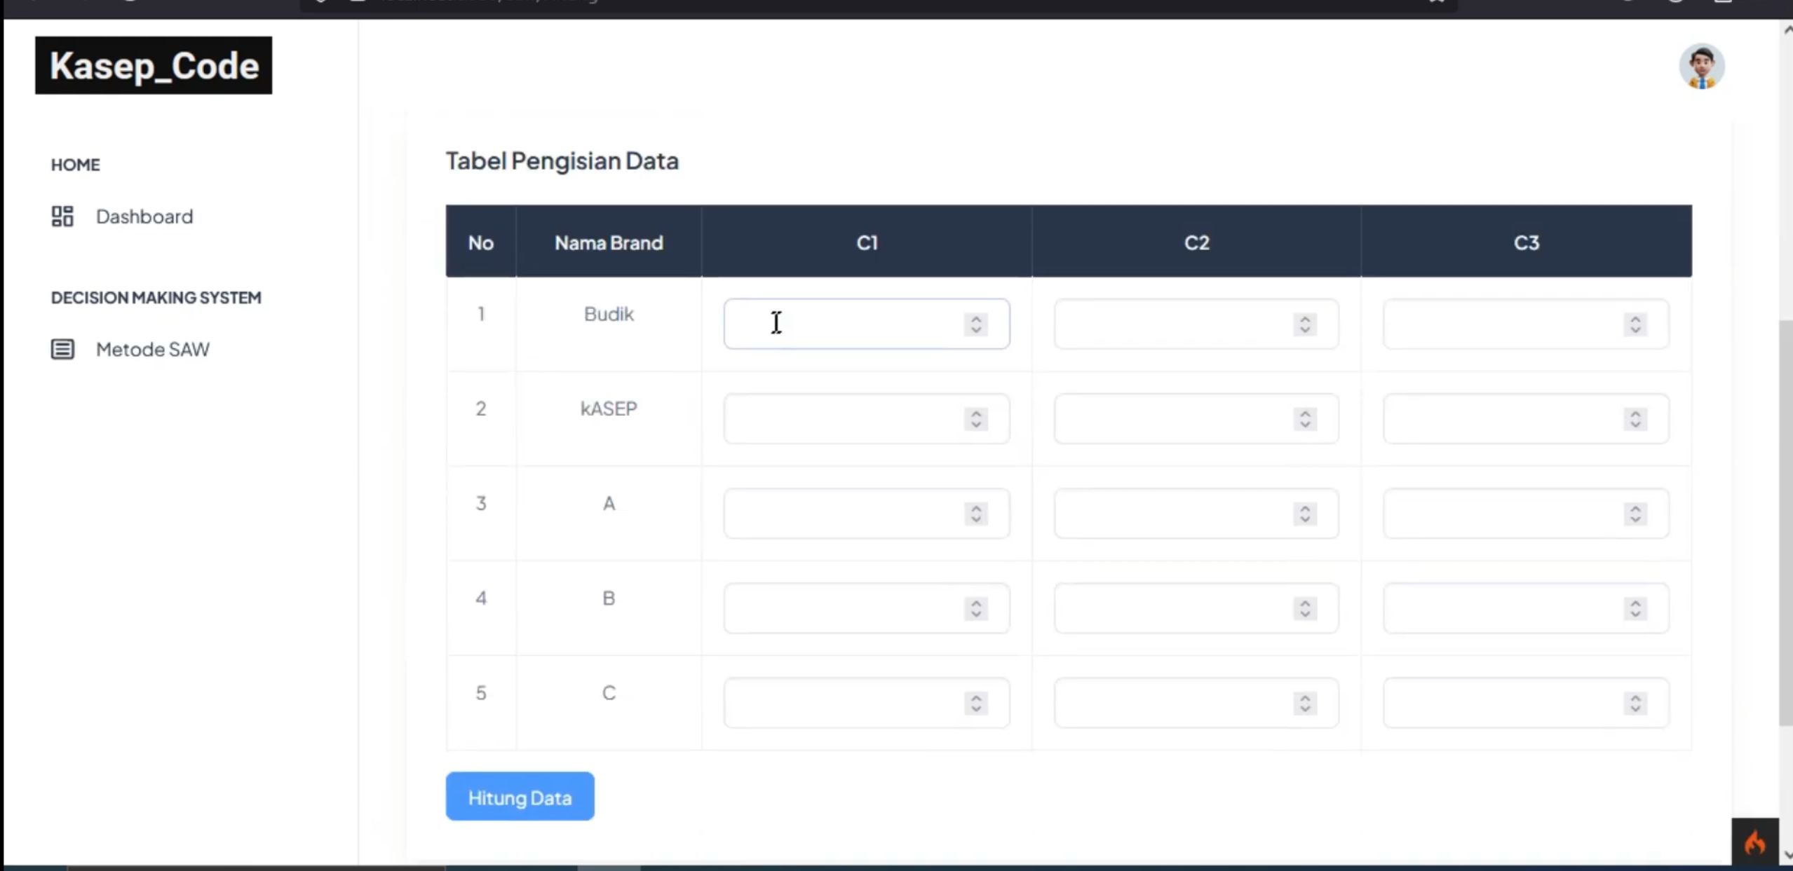Click the C2 stepper arrows for brand A
Screen dimensions: 1793x871
coord(1305,514)
